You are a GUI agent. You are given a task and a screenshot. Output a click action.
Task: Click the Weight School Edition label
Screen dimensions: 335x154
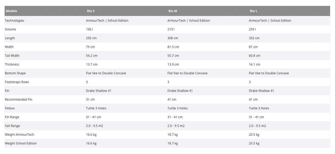pyautogui.click(x=21, y=143)
